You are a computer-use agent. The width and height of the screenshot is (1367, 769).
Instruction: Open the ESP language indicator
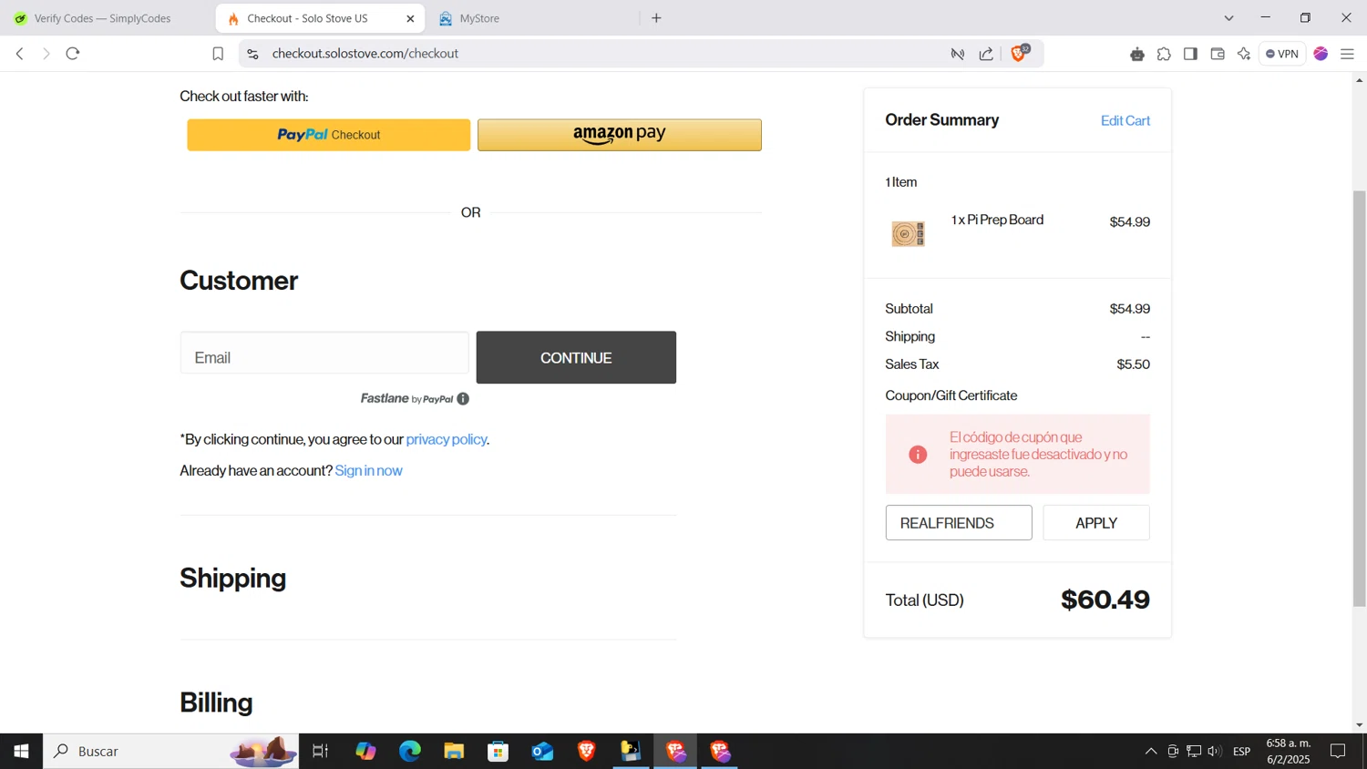(1242, 751)
